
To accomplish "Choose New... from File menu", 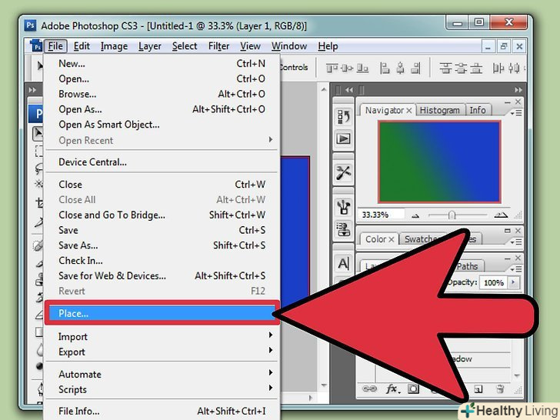I will [x=162, y=64].
